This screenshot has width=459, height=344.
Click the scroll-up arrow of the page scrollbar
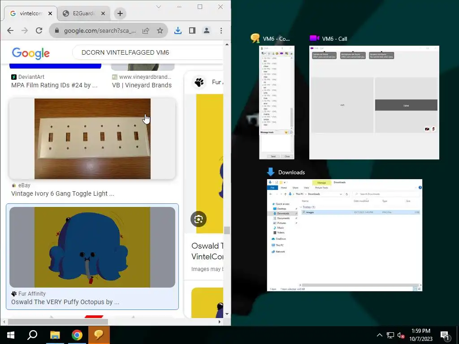pyautogui.click(x=227, y=44)
